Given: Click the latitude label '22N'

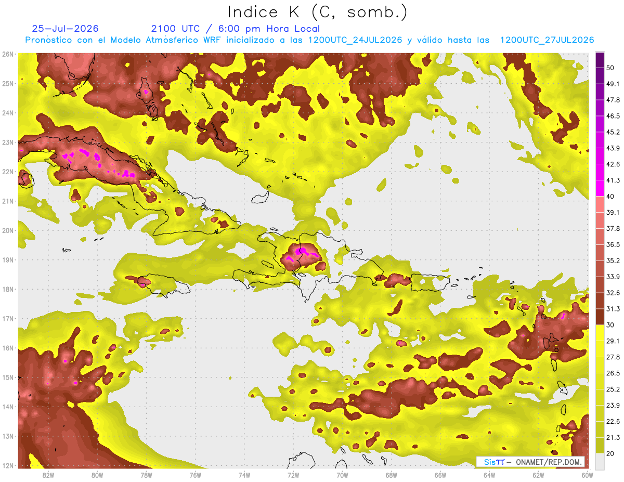Looking at the screenshot, I should tap(8, 172).
